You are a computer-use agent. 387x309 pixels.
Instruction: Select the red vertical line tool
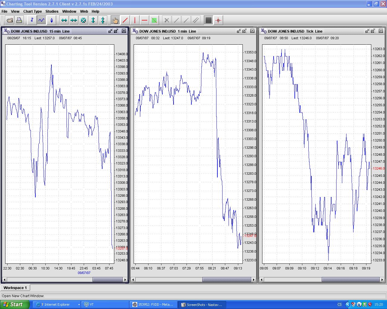[x=135, y=20]
